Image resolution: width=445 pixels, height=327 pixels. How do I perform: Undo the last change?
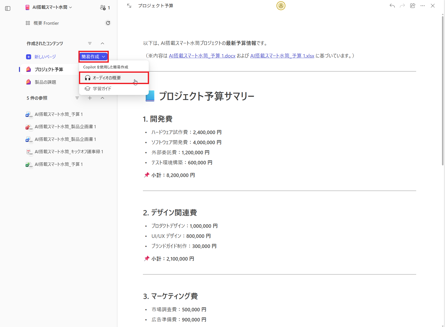pyautogui.click(x=392, y=6)
